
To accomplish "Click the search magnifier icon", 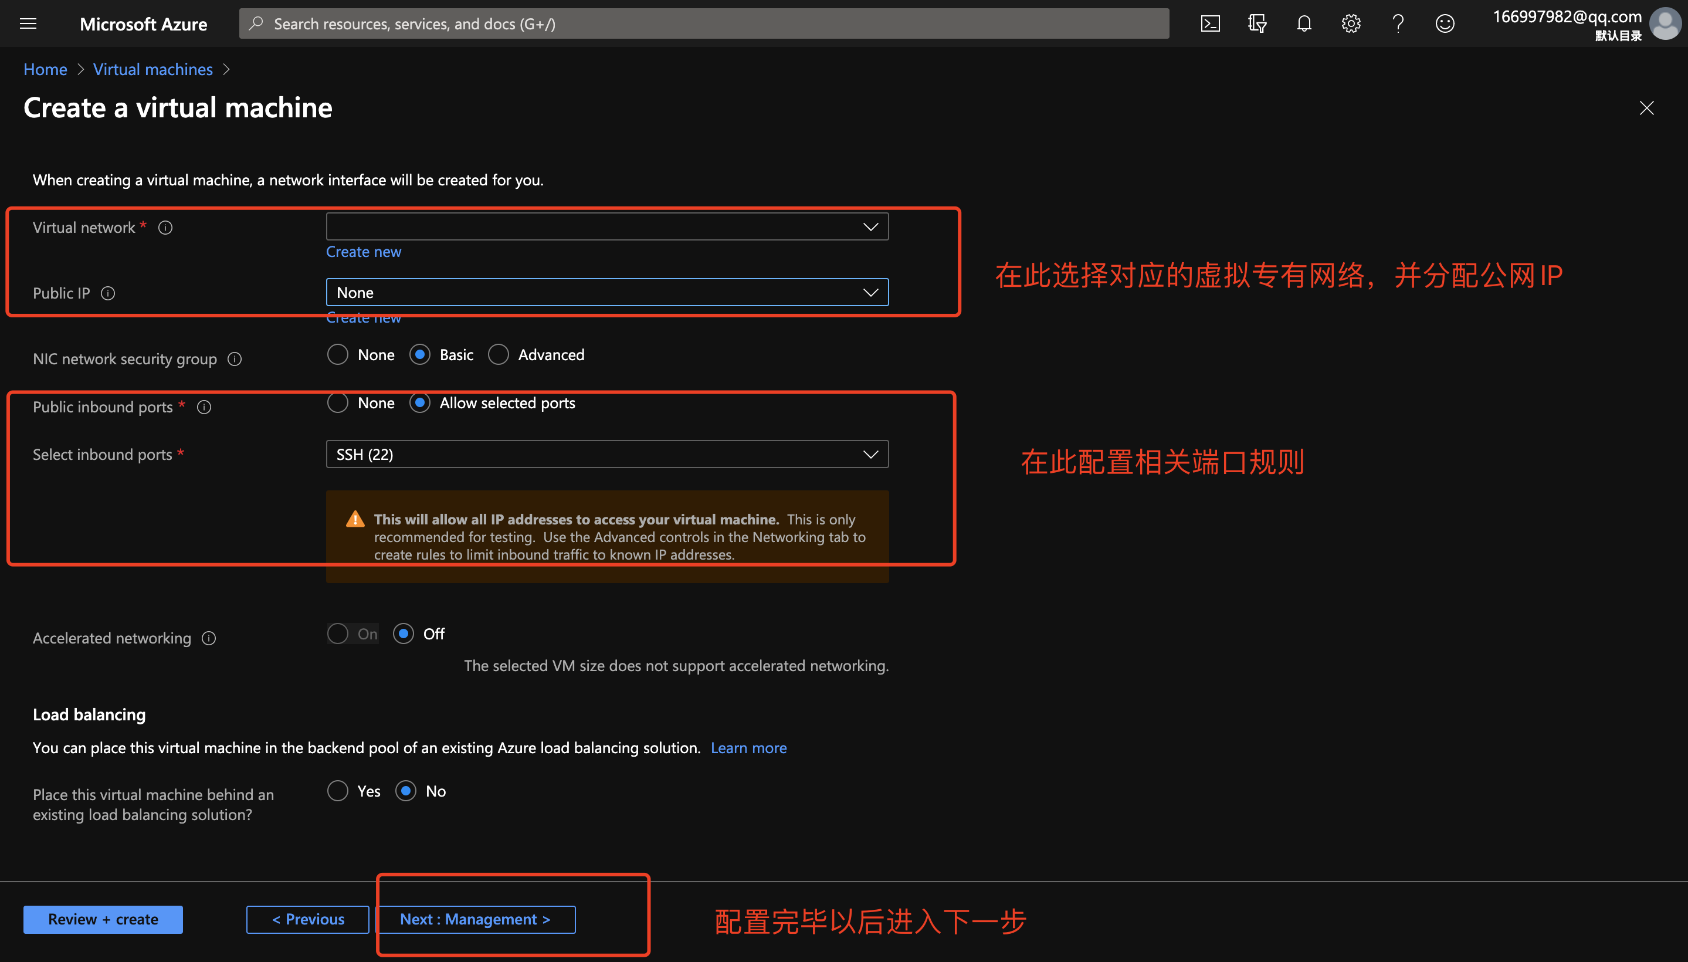I will [x=256, y=24].
